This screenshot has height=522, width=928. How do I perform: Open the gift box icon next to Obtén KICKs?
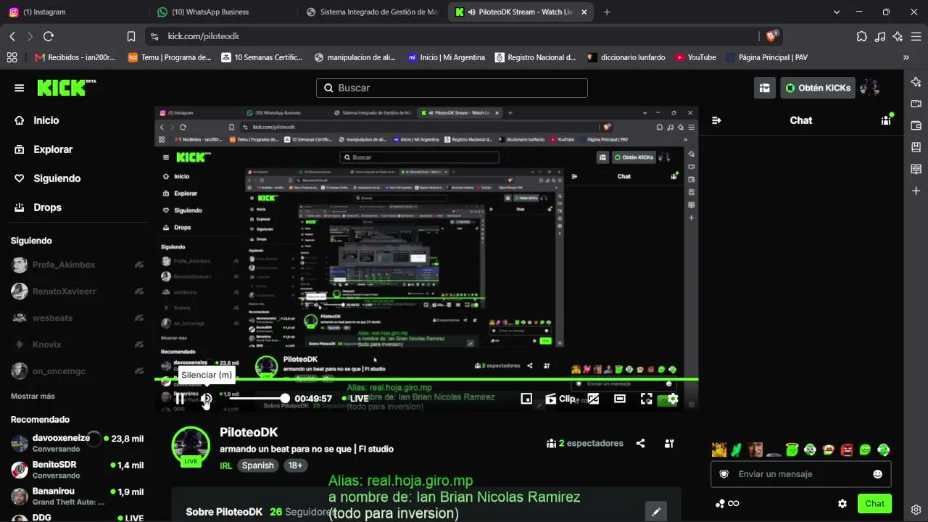click(764, 88)
